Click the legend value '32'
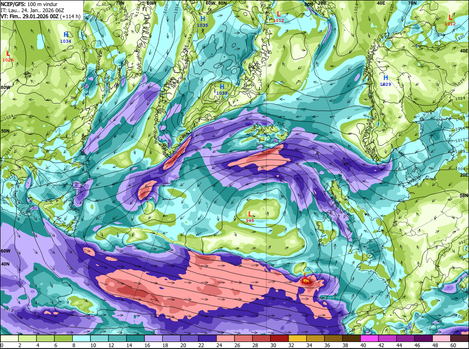The width and height of the screenshot is (469, 349). [x=291, y=345]
